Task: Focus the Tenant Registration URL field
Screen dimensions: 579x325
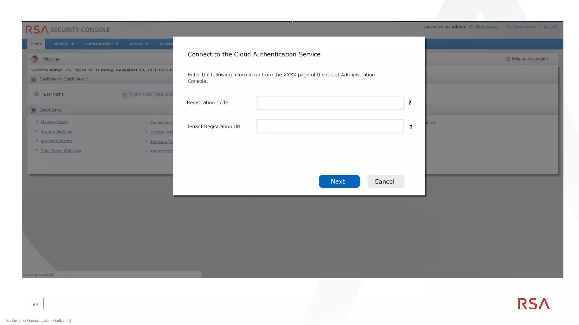Action: pyautogui.click(x=330, y=126)
